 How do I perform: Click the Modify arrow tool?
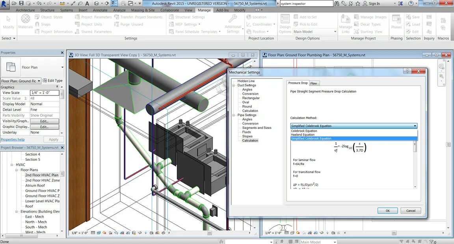tap(8, 19)
